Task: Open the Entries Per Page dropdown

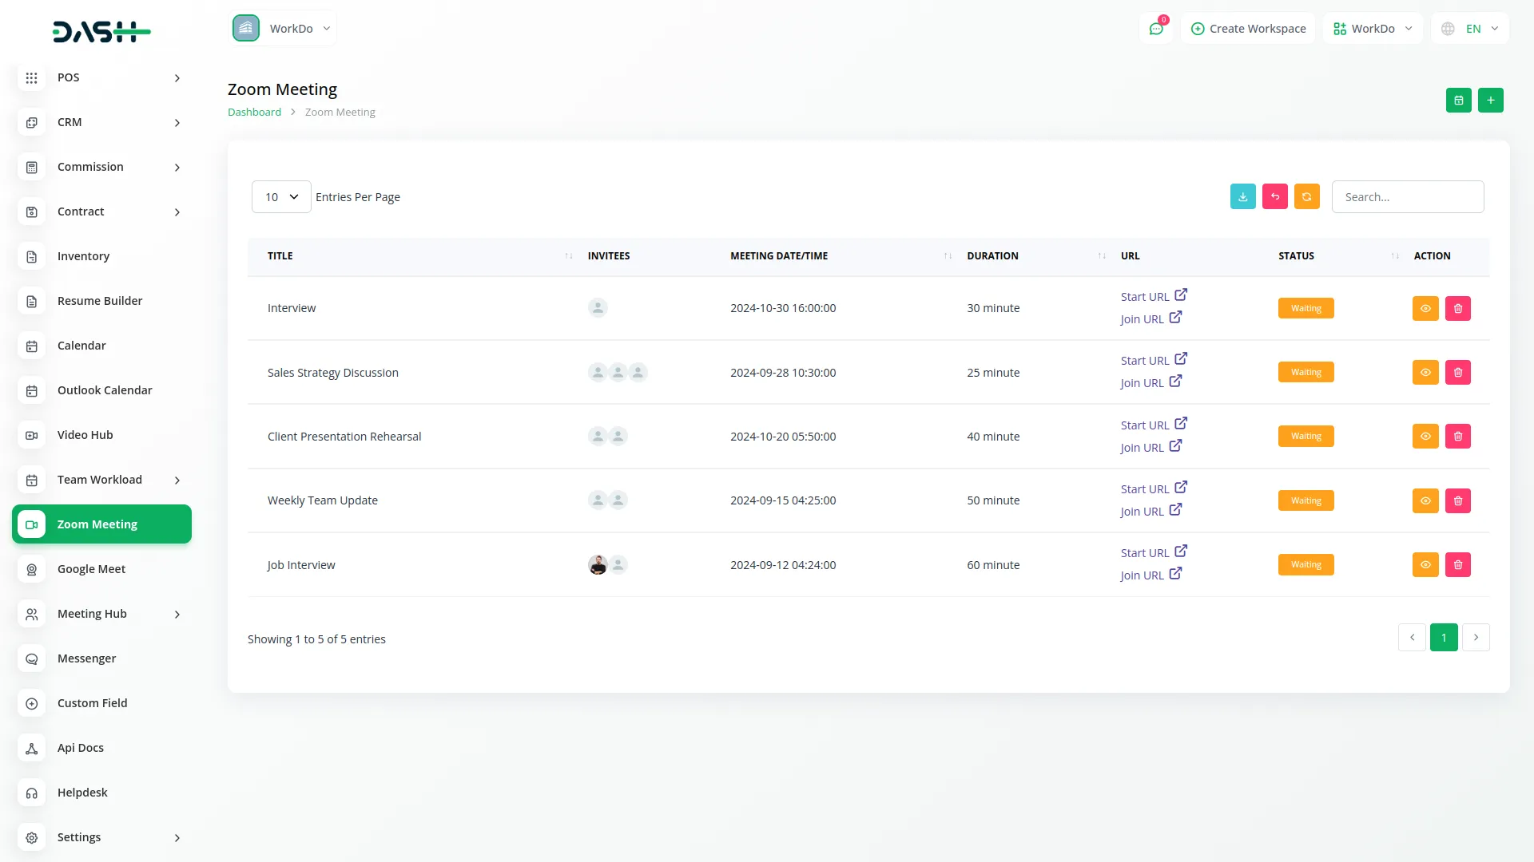Action: point(281,197)
